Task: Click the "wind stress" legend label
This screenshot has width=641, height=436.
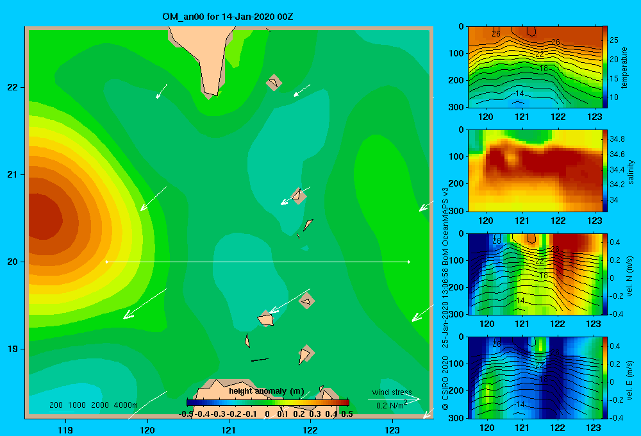Action: click(x=392, y=392)
